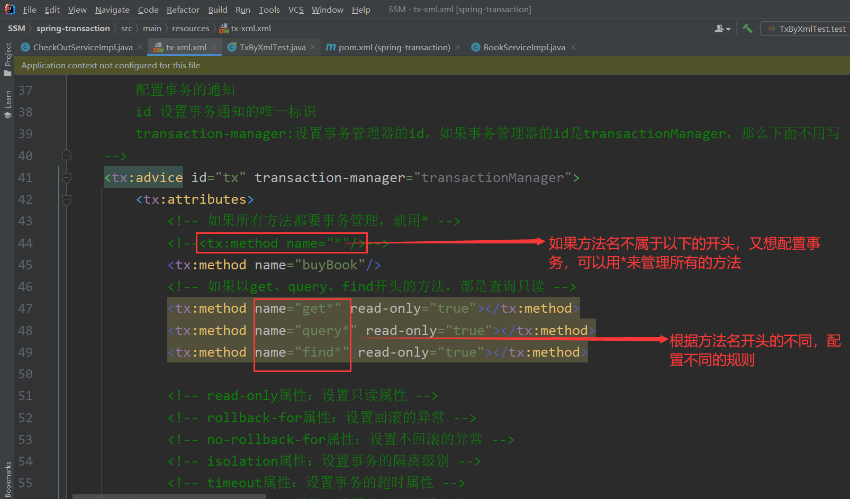
Task: Open TxByXmlTest.test run configuration selector
Action: (x=807, y=29)
